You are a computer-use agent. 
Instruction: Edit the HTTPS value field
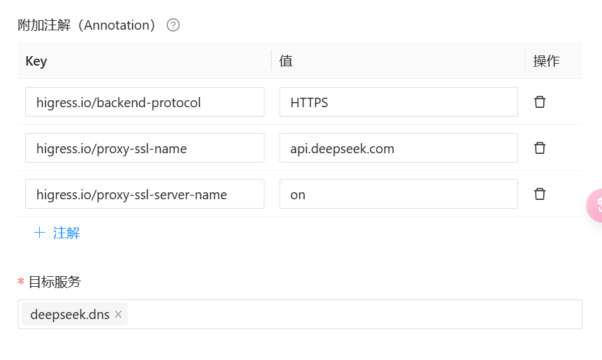click(398, 102)
